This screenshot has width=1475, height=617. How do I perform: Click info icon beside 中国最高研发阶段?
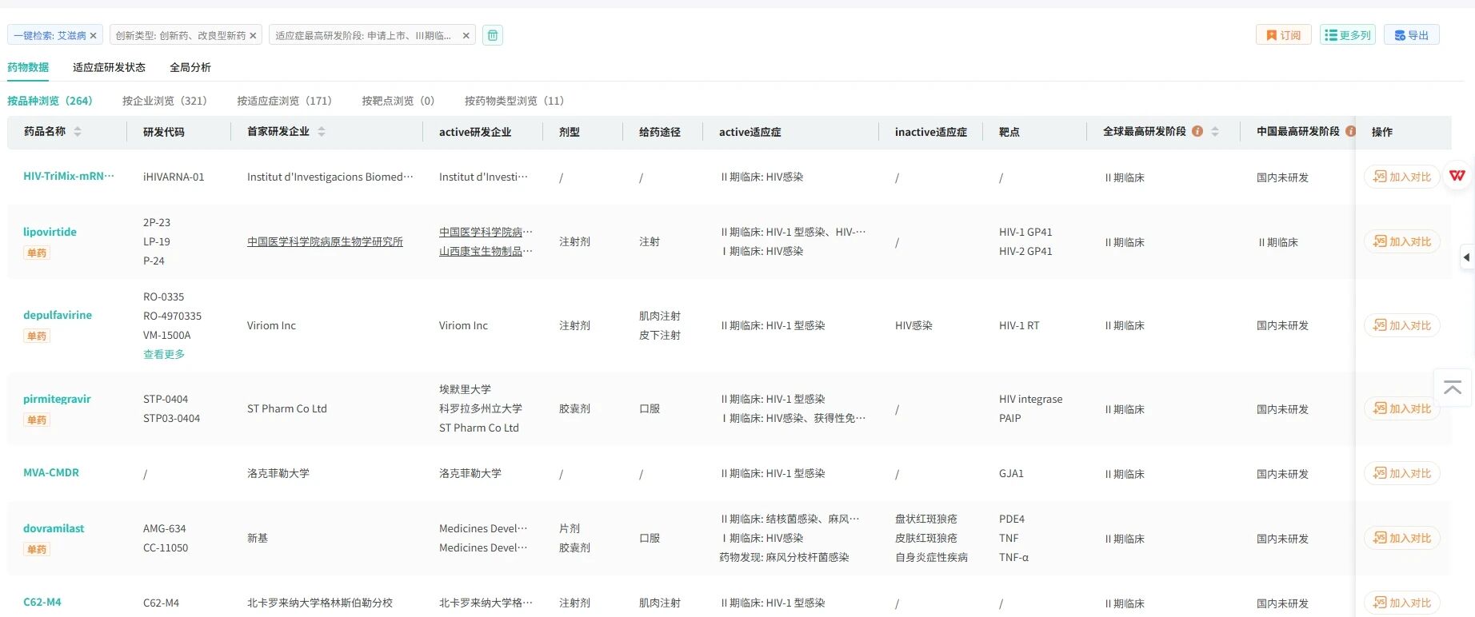tap(1350, 131)
